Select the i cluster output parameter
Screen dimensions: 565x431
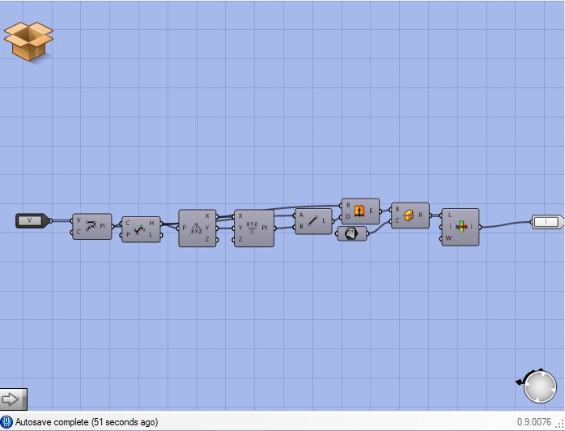546,220
